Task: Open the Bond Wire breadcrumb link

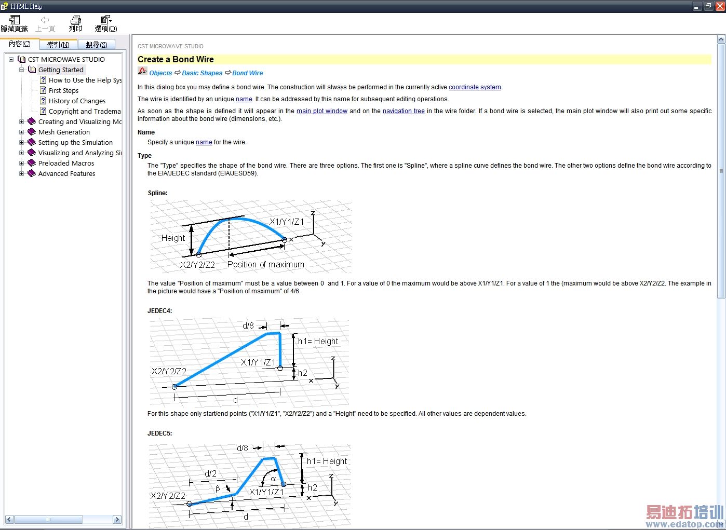Action: click(248, 73)
